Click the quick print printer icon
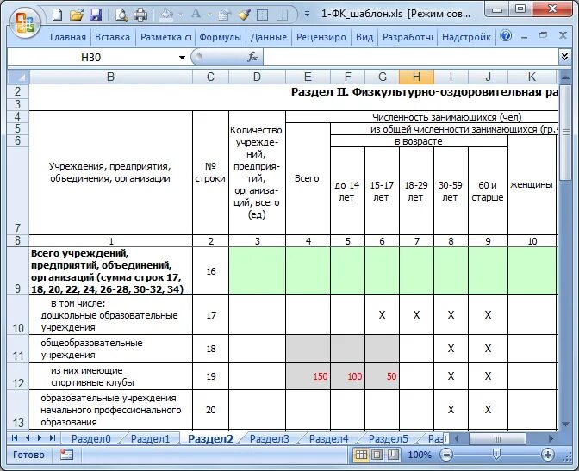 (140, 15)
